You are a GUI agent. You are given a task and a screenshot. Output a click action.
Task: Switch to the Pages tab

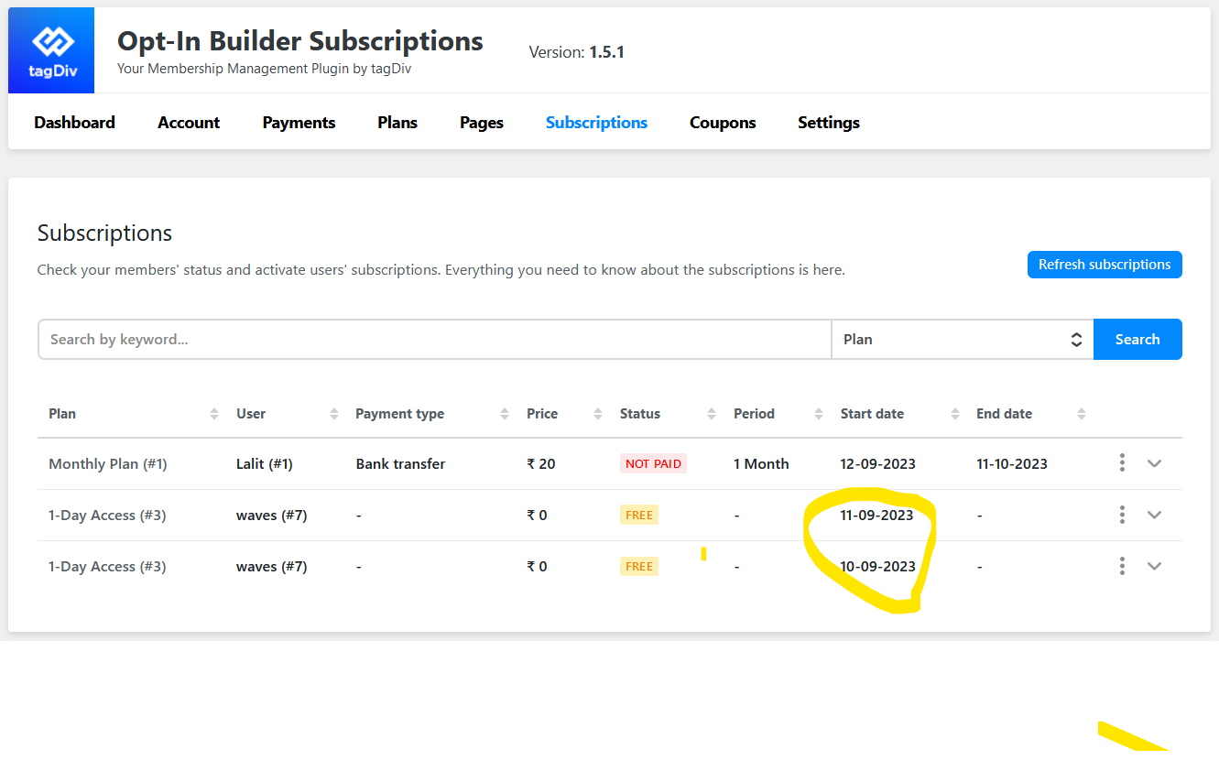(x=482, y=123)
